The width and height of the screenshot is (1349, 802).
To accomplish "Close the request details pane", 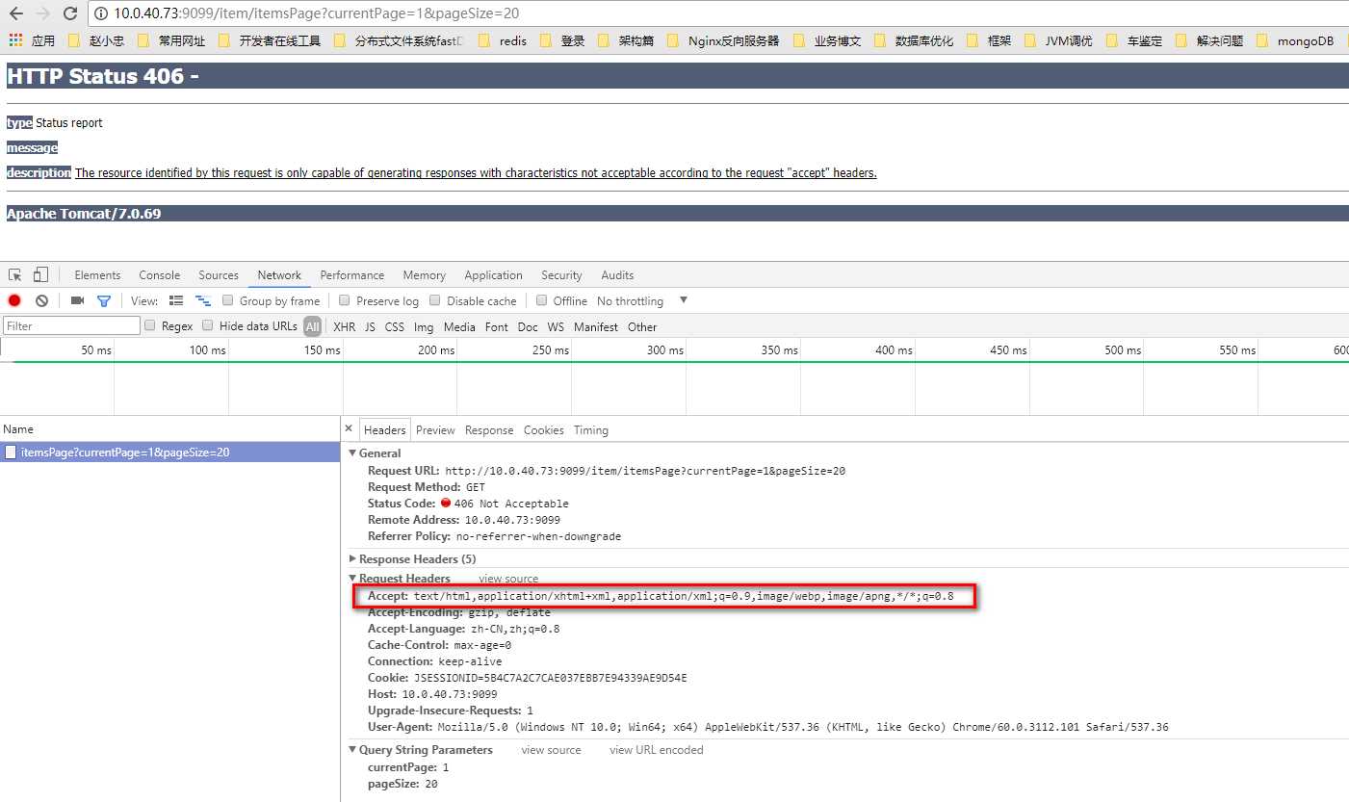I will point(349,429).
